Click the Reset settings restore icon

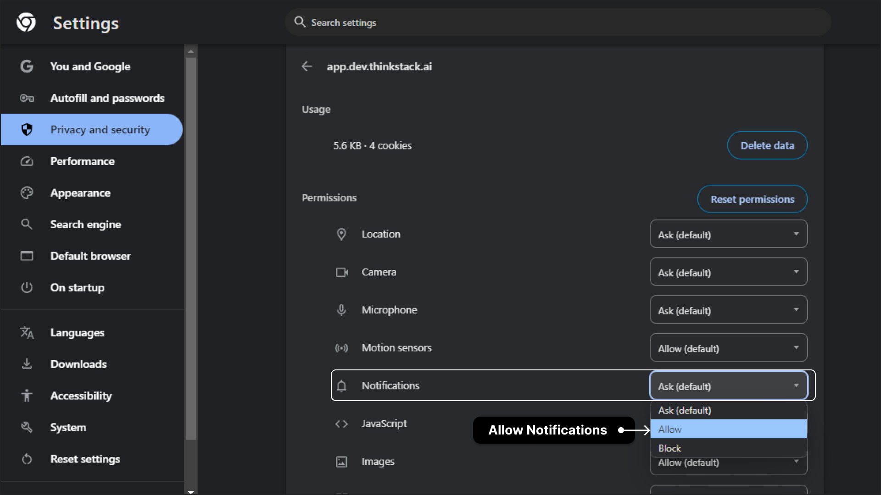(x=27, y=459)
